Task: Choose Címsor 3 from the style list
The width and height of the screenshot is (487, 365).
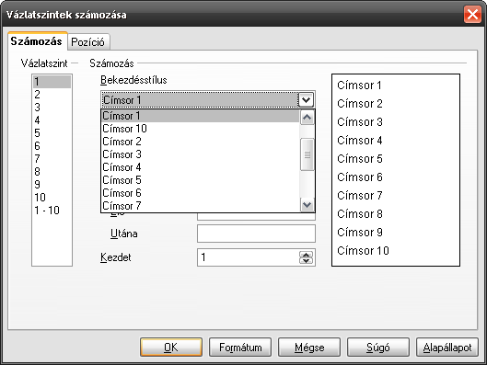Action: 201,154
